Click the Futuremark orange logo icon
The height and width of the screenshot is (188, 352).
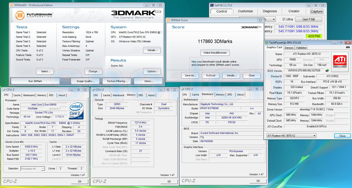pos(20,15)
